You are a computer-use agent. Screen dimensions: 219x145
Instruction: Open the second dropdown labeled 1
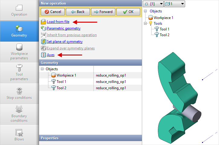pos(175,4)
